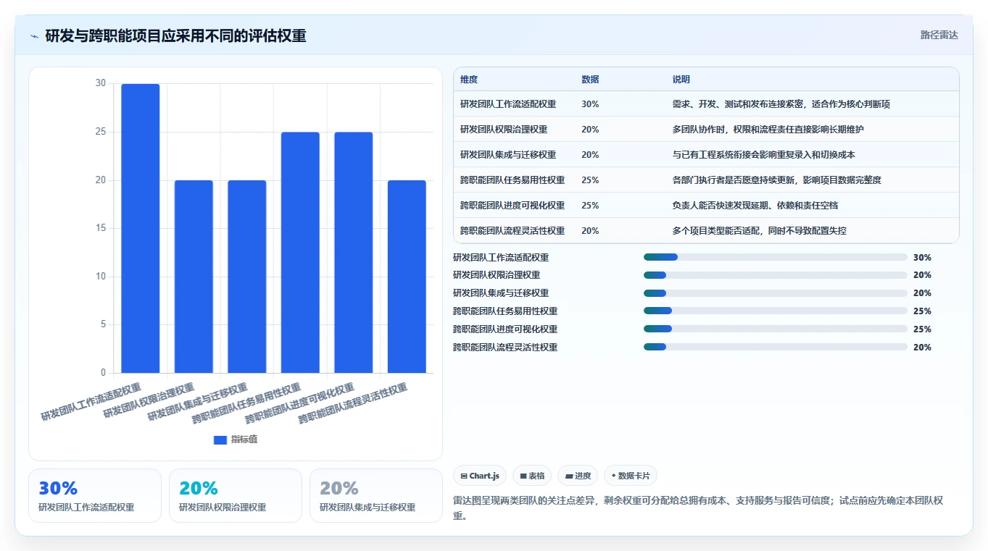The width and height of the screenshot is (988, 551).
Task: Open the 30% 研发团队工作流适配权重 stat card
Action: (x=95, y=495)
